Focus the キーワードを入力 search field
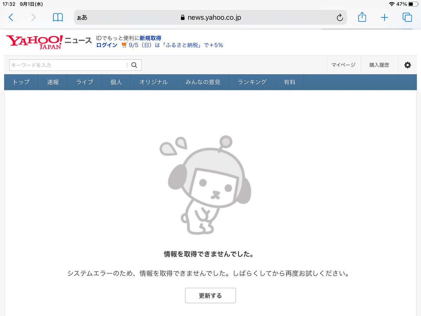 click(68, 65)
